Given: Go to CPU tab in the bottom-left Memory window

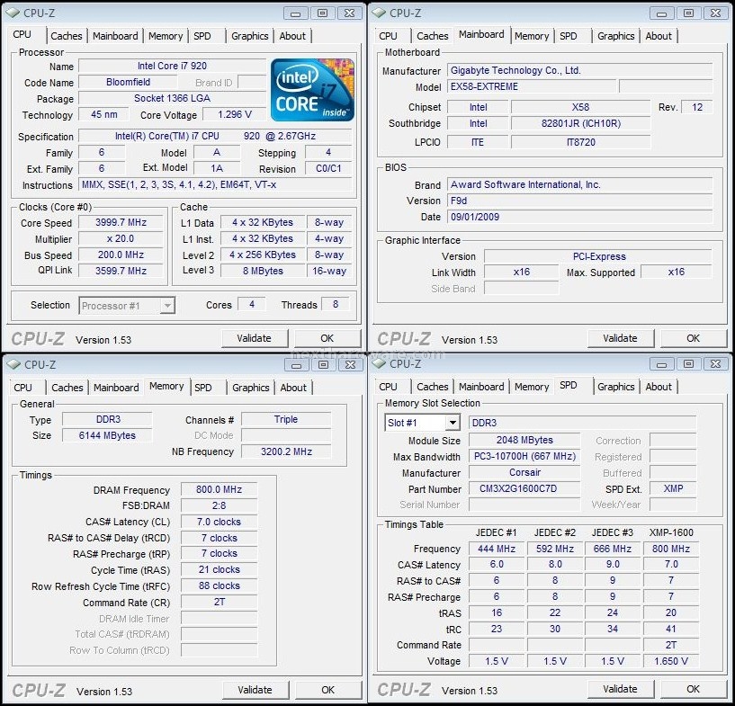Looking at the screenshot, I should 23,388.
